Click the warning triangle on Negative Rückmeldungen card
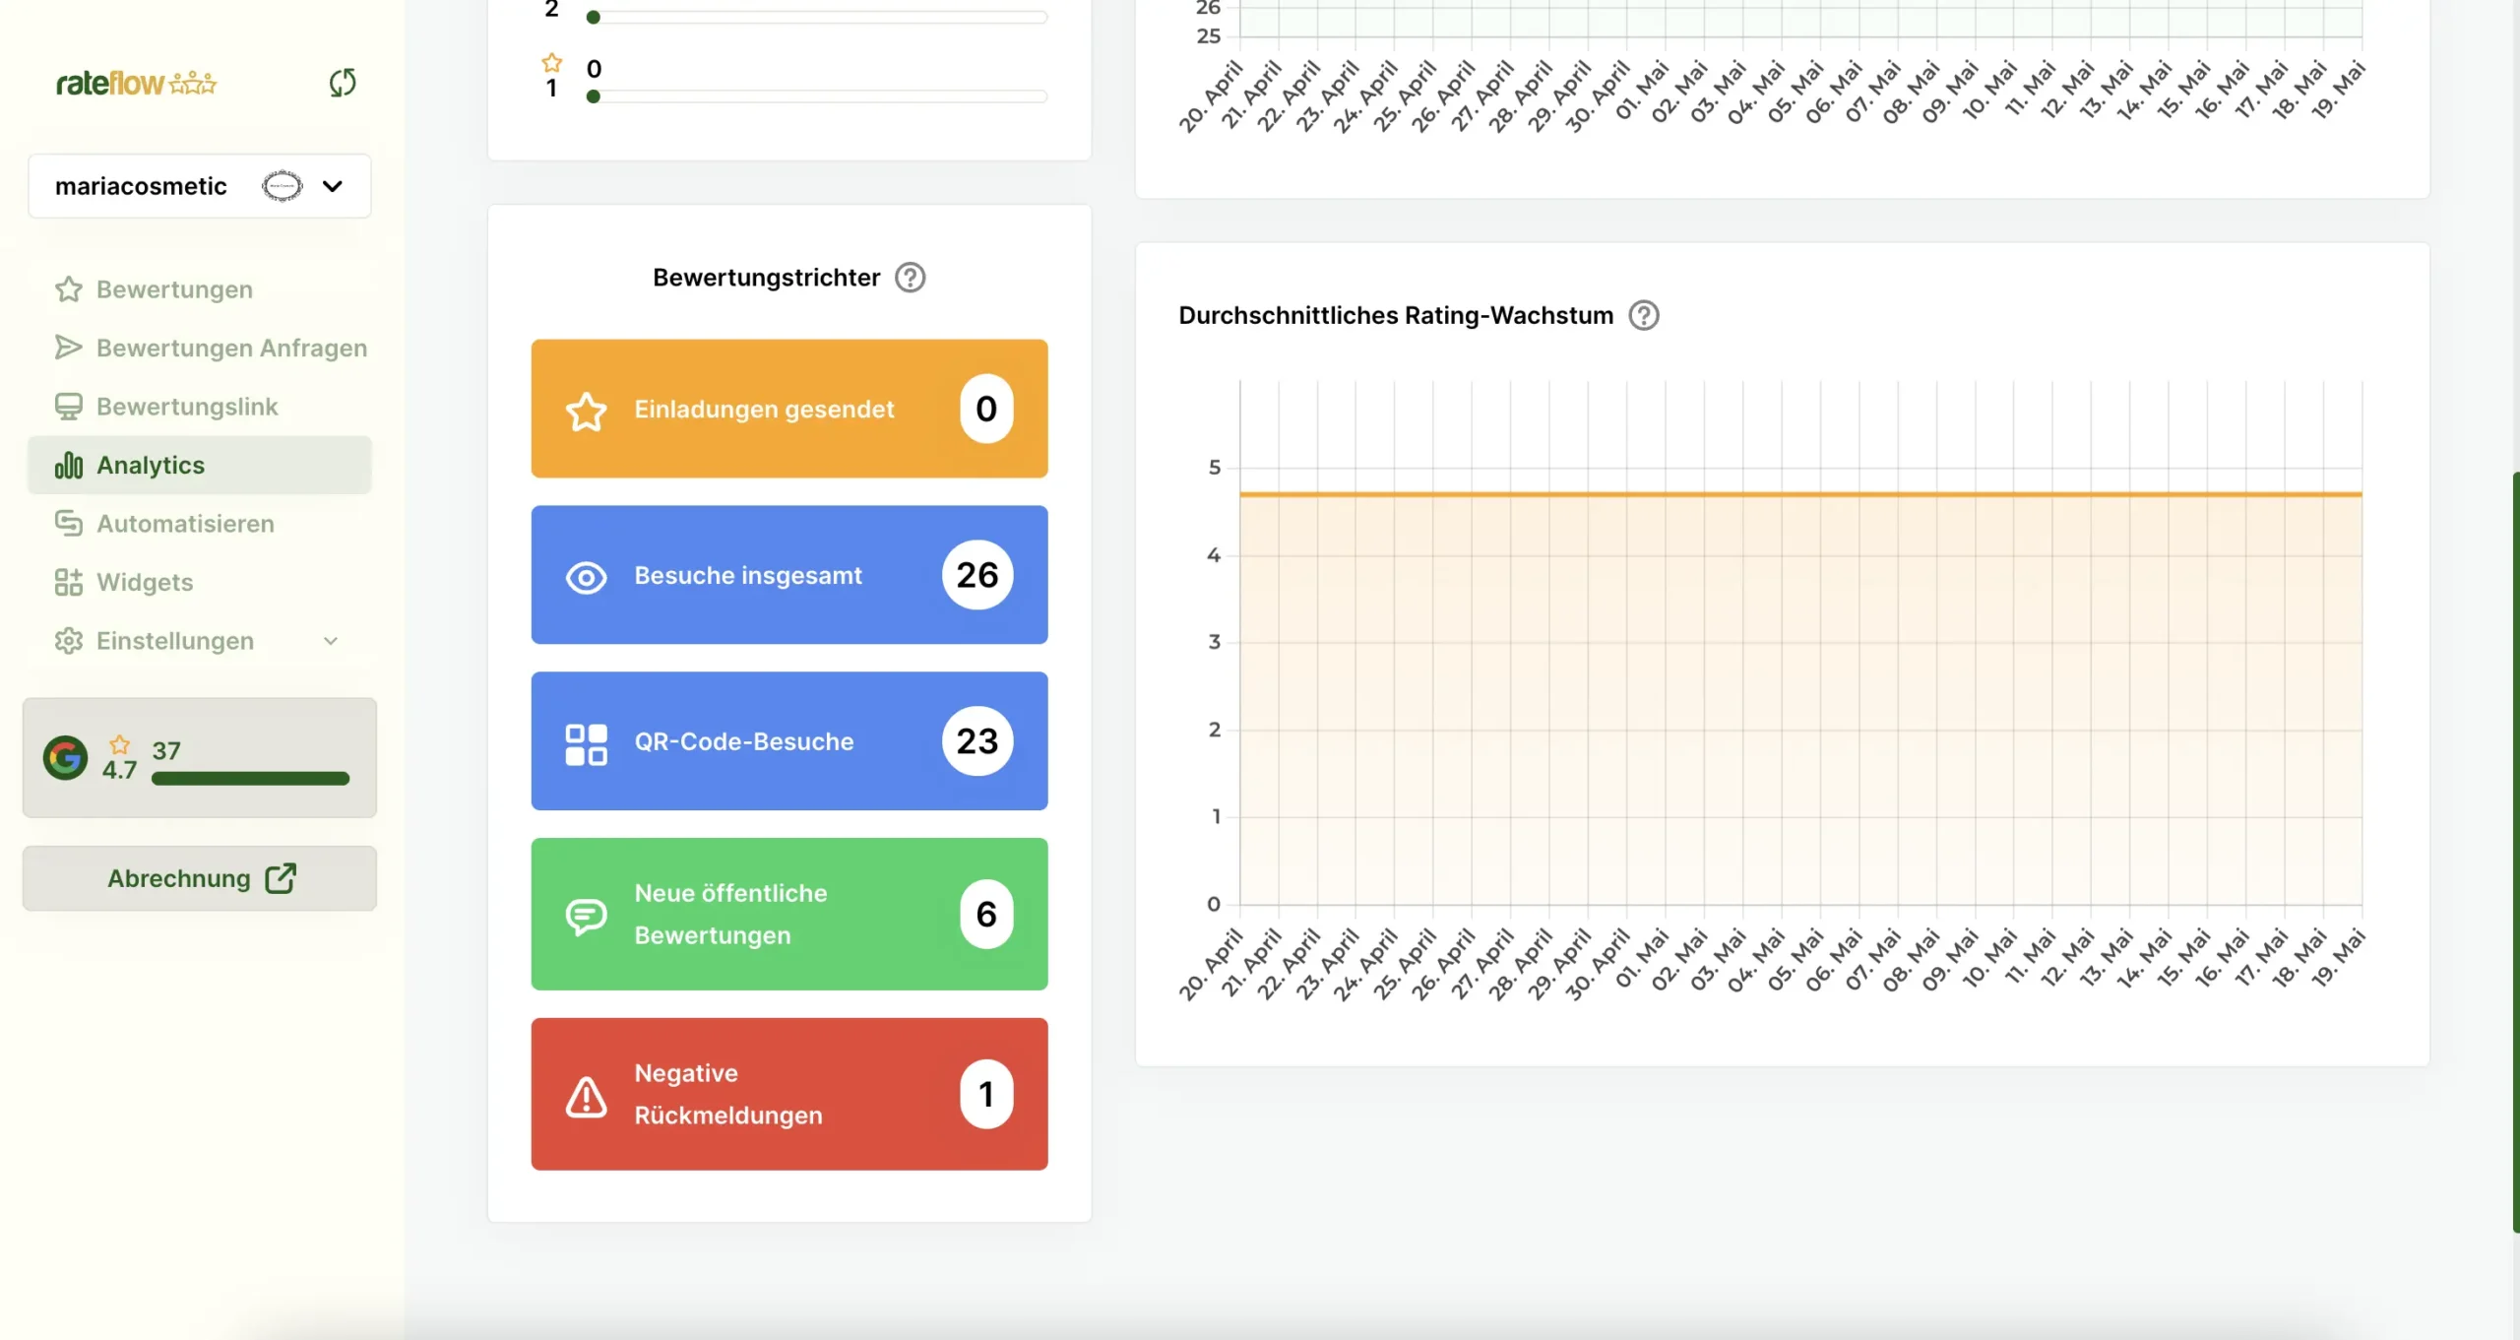Image resolution: width=2520 pixels, height=1340 pixels. [586, 1095]
